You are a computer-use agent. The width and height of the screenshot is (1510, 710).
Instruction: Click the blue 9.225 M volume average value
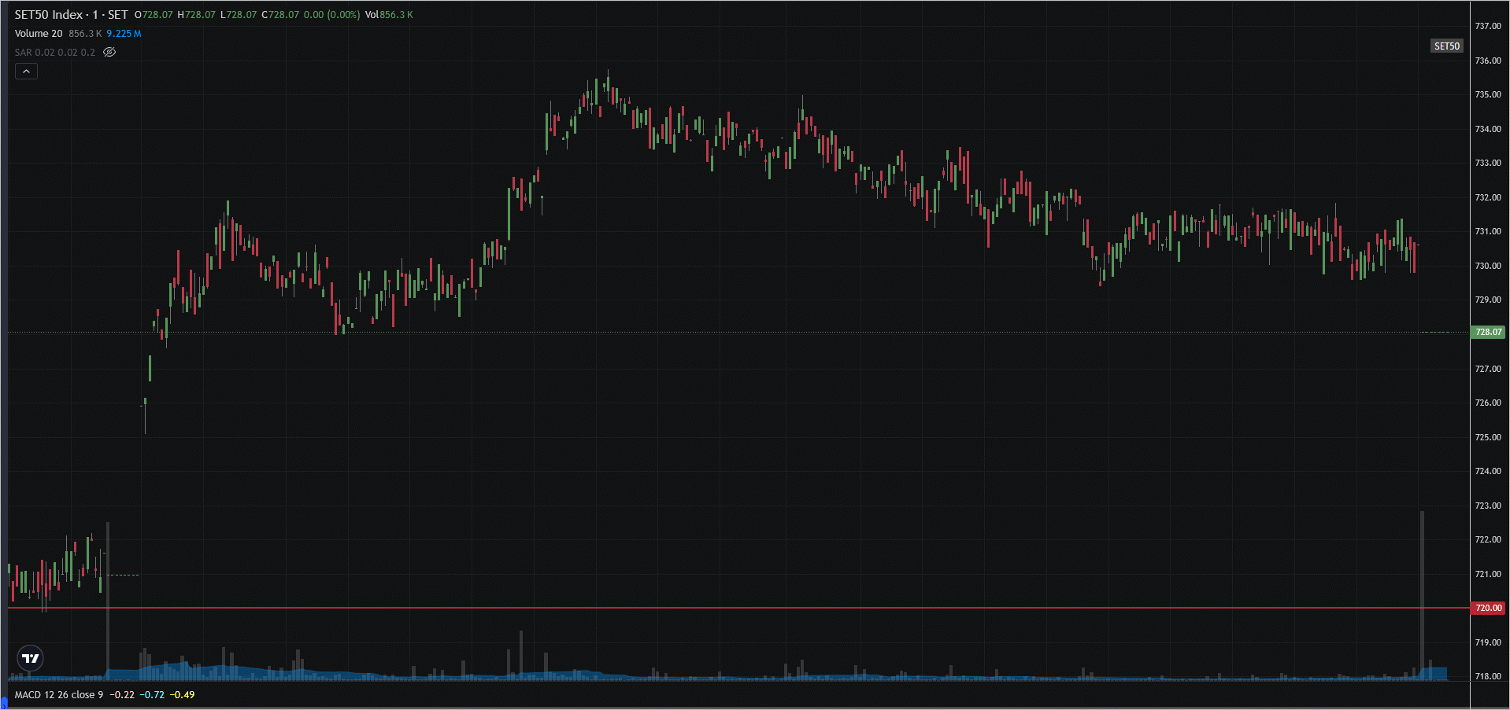pos(124,33)
